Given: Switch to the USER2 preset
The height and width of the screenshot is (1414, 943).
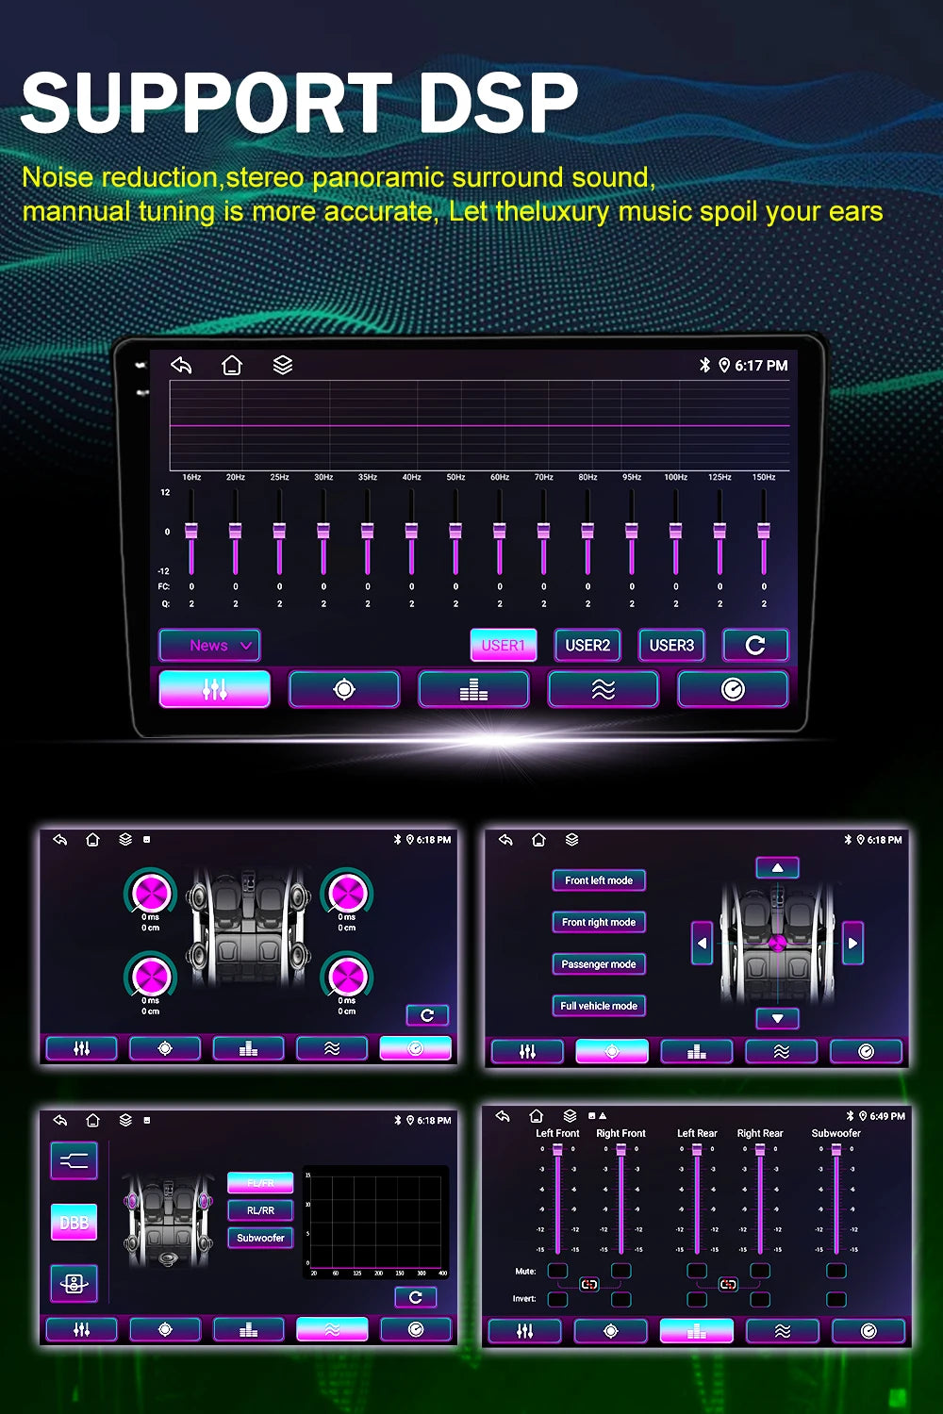Looking at the screenshot, I should coord(587,645).
